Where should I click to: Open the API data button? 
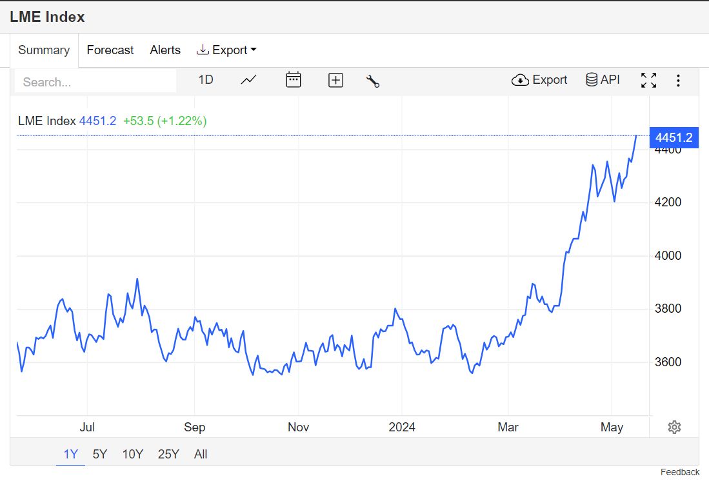pos(603,79)
